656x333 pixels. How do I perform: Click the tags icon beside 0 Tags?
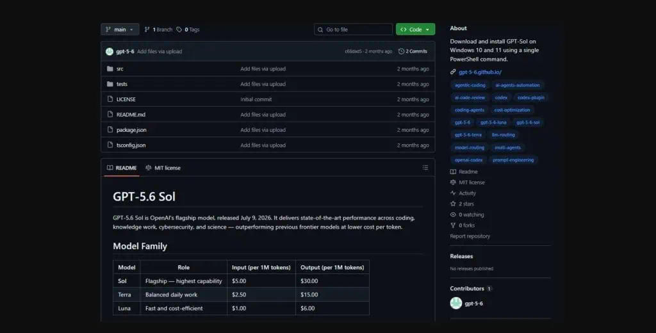tap(179, 29)
